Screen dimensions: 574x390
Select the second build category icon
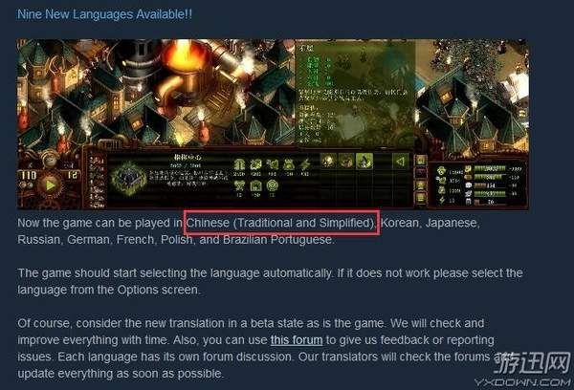[x=346, y=161]
